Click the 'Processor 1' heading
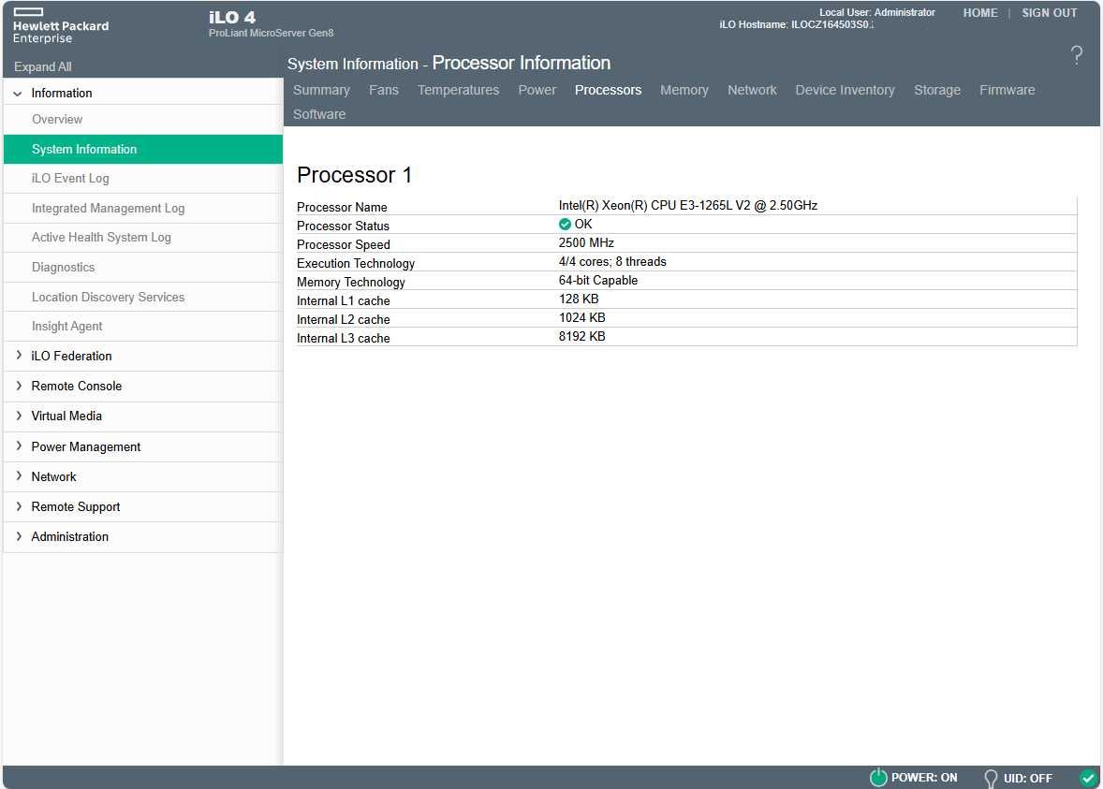Screen dimensions: 1103x789 tap(354, 175)
